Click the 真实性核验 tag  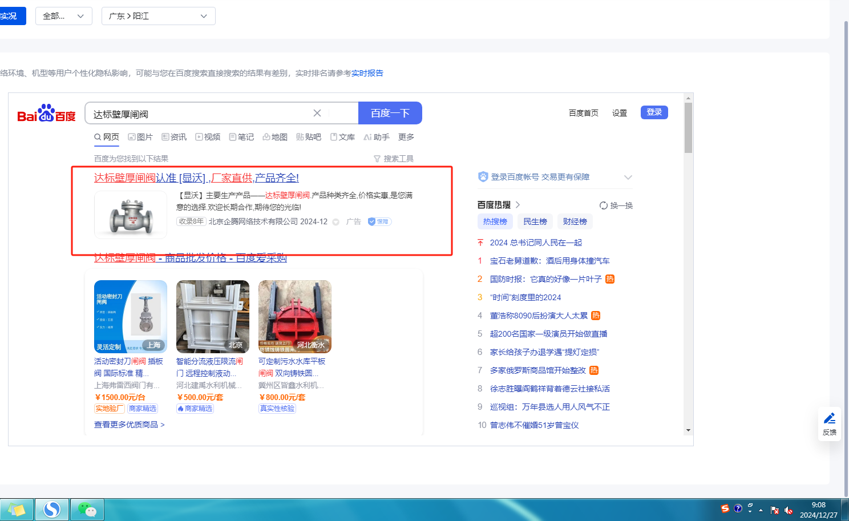pyautogui.click(x=277, y=409)
